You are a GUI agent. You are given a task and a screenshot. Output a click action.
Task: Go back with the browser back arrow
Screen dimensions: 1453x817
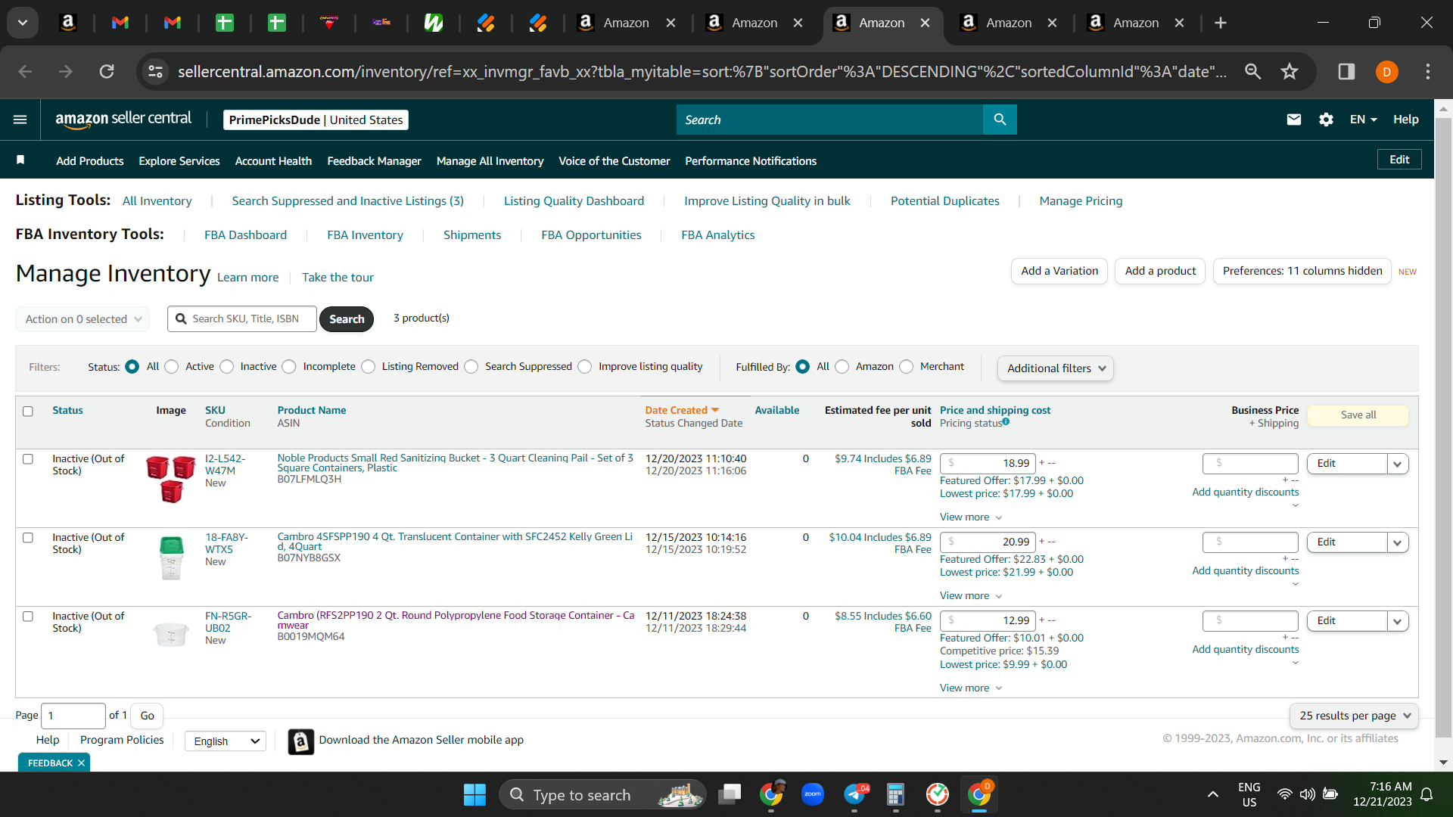coord(25,71)
